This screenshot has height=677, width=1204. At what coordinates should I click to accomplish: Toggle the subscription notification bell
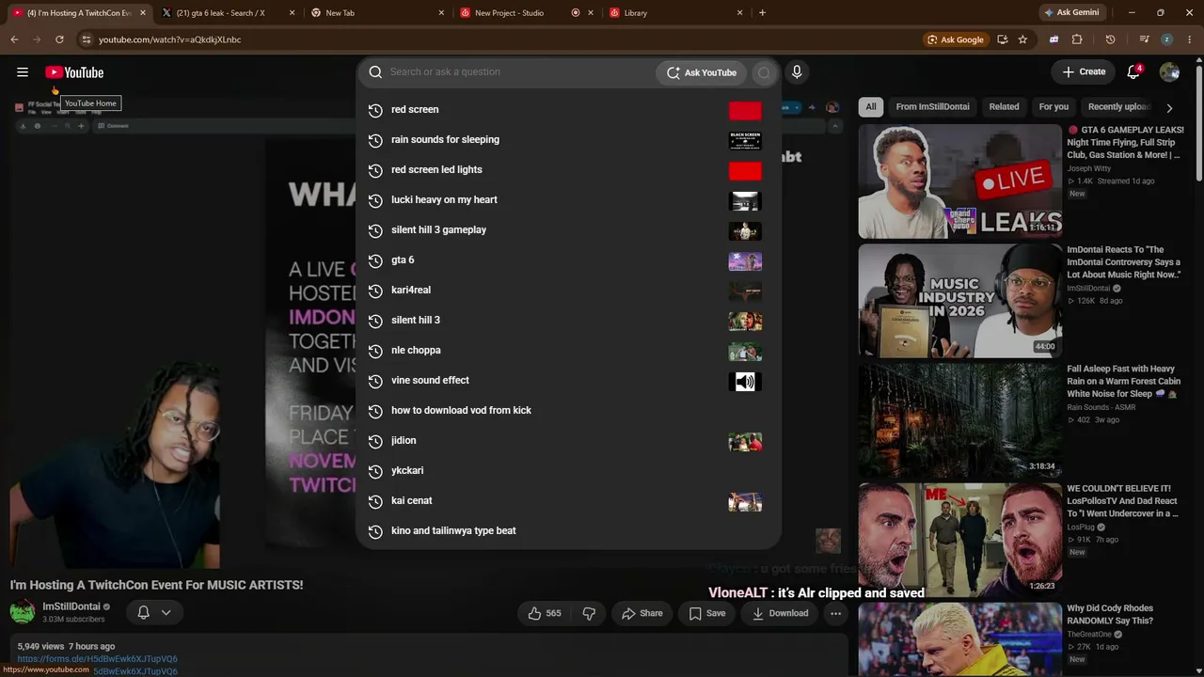tap(144, 613)
